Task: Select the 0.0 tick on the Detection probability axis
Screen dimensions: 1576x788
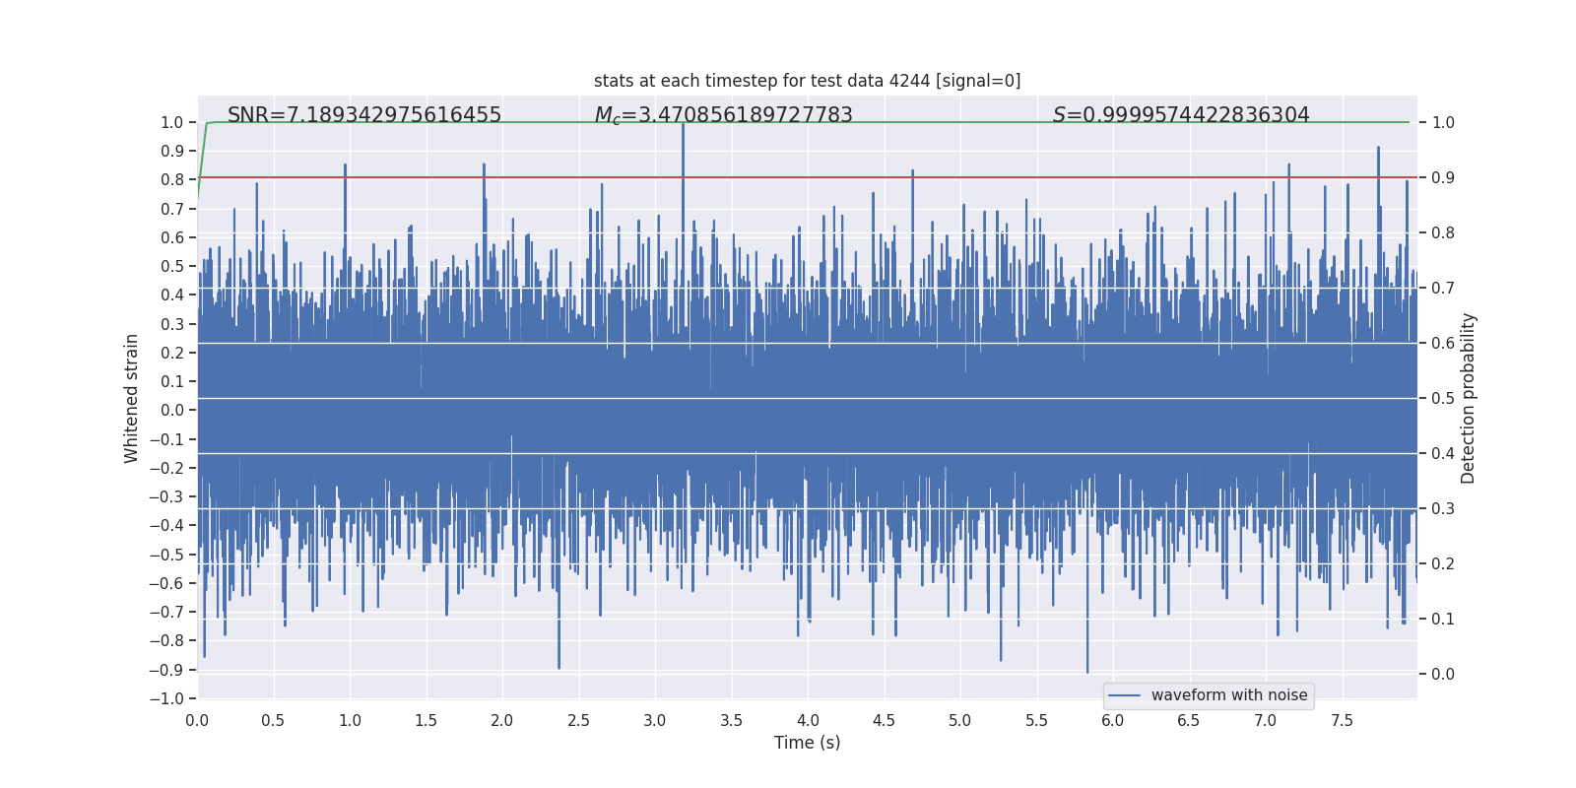Action: click(1443, 675)
